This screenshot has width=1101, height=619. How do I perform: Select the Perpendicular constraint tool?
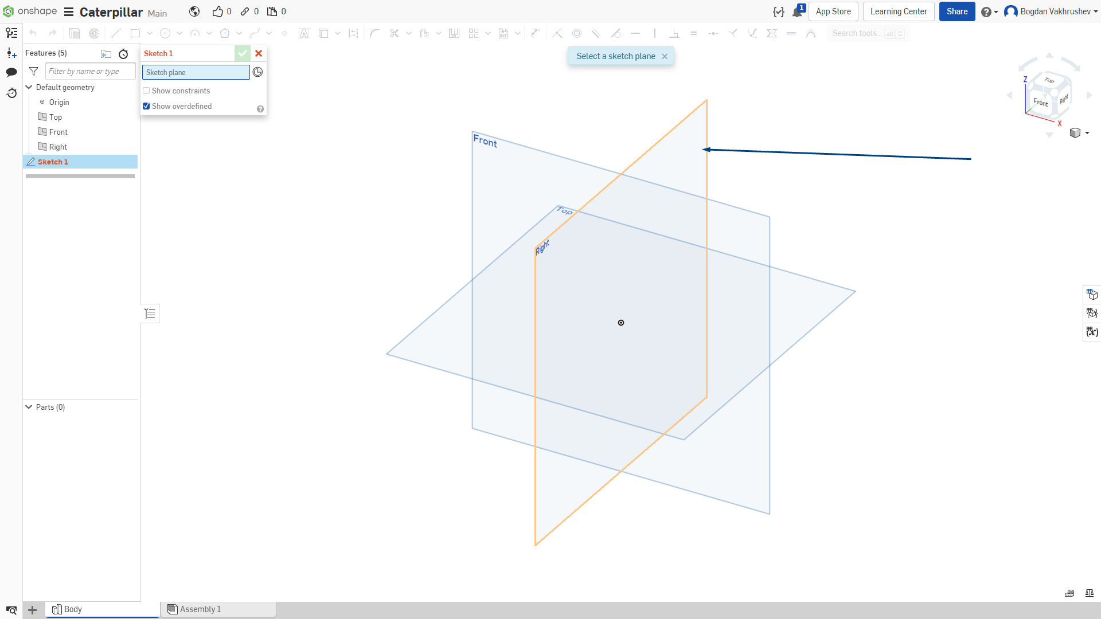pyautogui.click(x=674, y=33)
